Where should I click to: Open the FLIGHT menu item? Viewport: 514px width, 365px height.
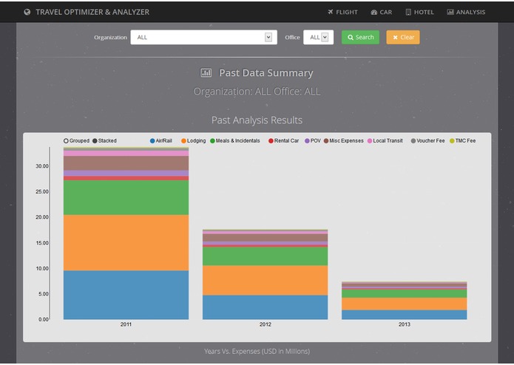pyautogui.click(x=342, y=12)
